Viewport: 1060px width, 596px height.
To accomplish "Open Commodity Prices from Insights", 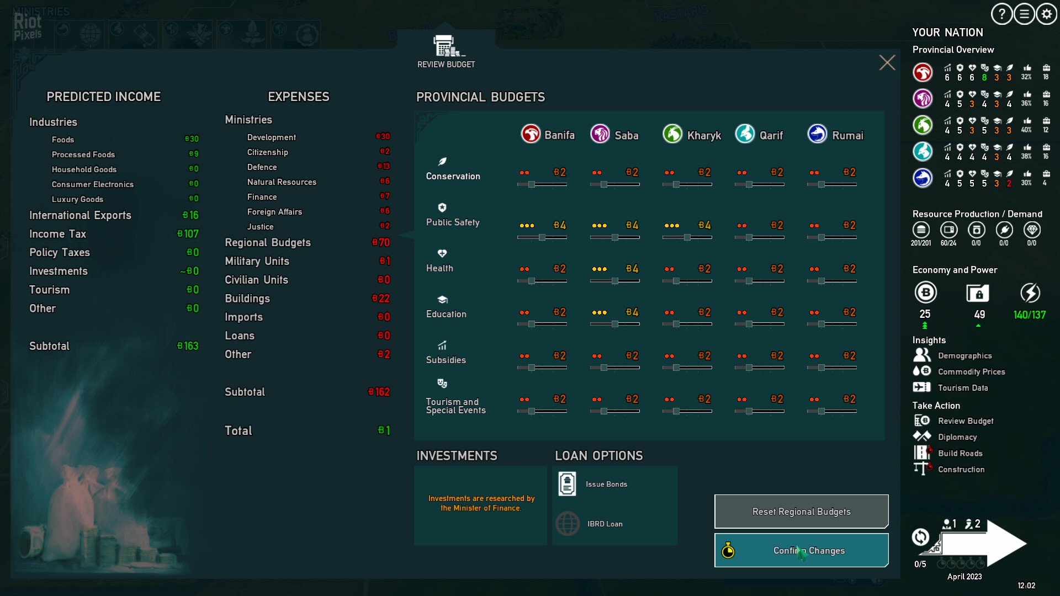I will point(971,372).
